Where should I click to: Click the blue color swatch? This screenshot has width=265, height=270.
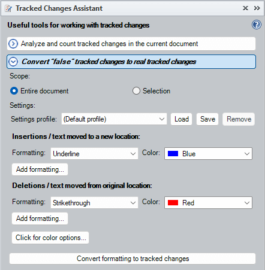coord(173,154)
